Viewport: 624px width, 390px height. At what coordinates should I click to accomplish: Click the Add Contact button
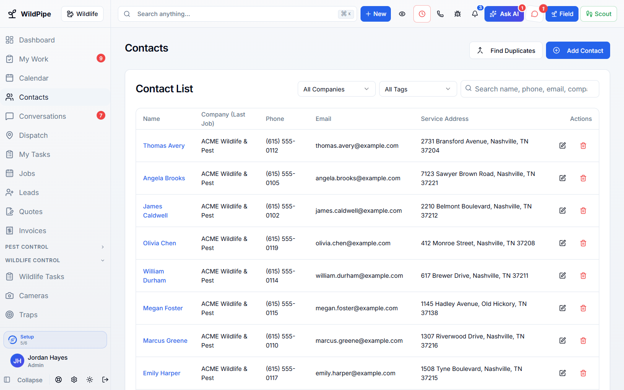578,50
